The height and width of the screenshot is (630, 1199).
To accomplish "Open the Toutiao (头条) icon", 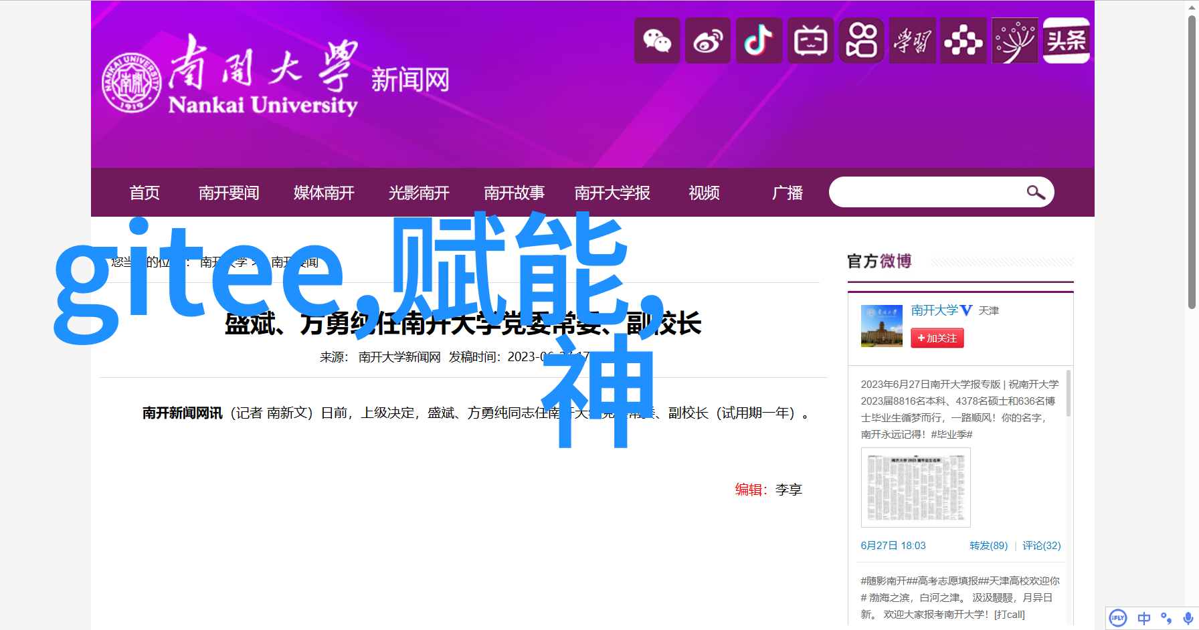I will (x=1066, y=41).
